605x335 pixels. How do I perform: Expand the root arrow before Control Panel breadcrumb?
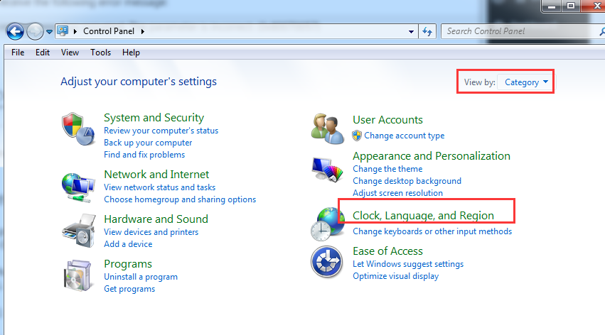(75, 31)
